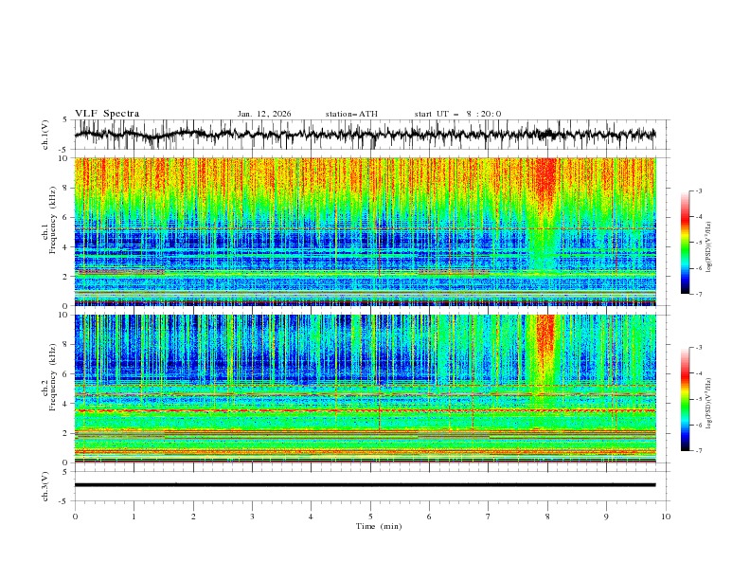Click the time axis tick label '10'
Screen dimensions: 750x580
click(666, 517)
